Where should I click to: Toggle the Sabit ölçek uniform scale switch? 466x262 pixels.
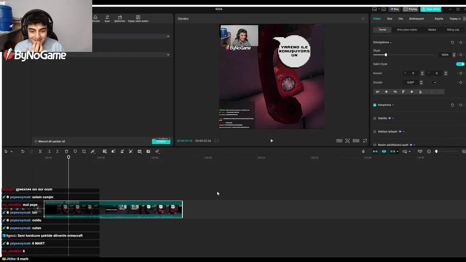tap(460, 64)
